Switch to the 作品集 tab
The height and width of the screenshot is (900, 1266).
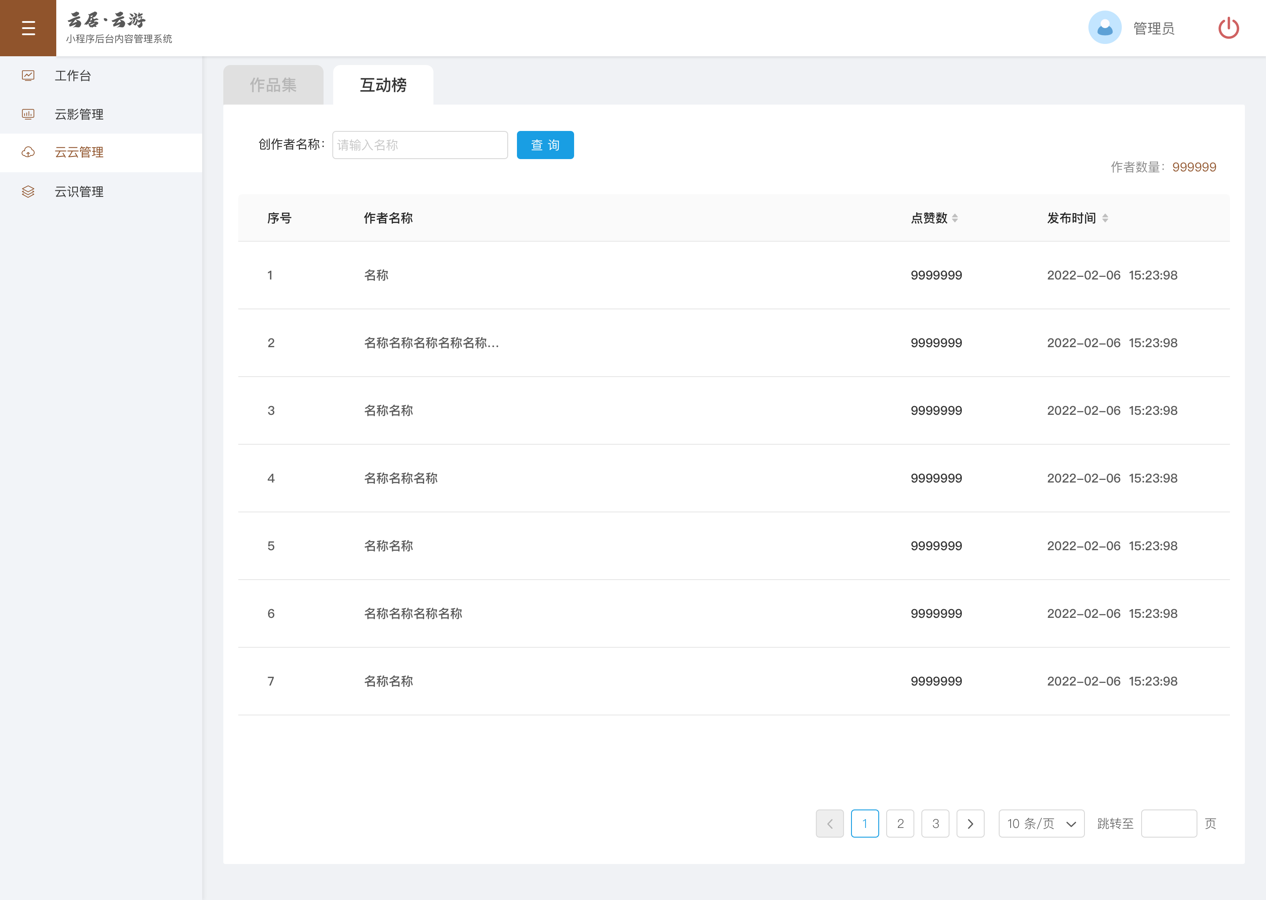[x=273, y=85]
